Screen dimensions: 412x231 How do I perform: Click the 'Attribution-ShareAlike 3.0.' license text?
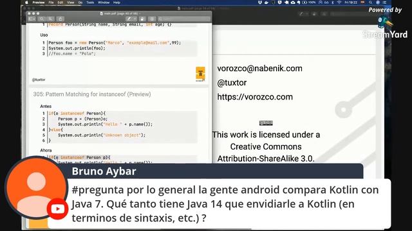(x=266, y=158)
